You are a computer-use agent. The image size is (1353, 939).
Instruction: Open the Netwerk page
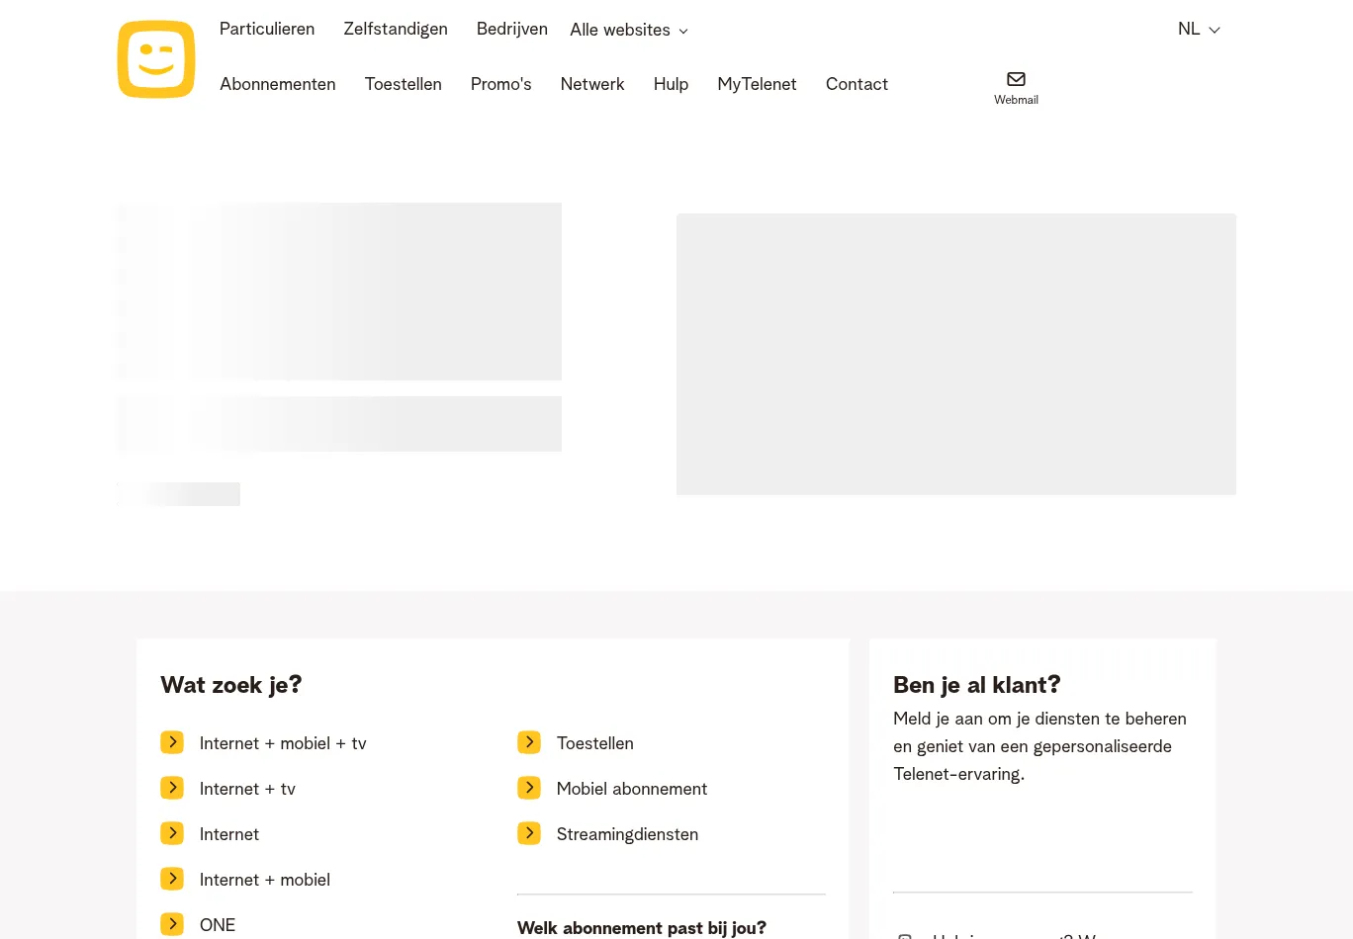click(x=591, y=84)
